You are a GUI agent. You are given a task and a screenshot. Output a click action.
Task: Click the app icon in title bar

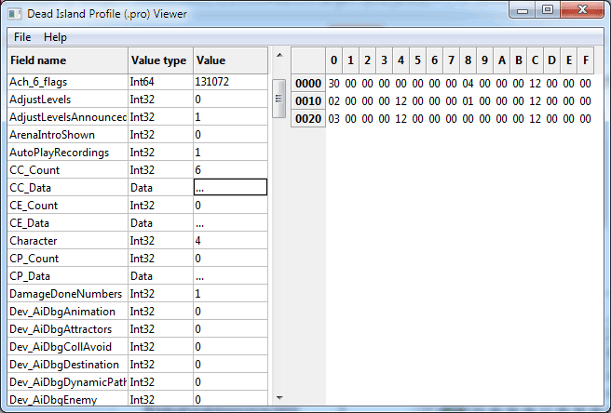click(15, 12)
